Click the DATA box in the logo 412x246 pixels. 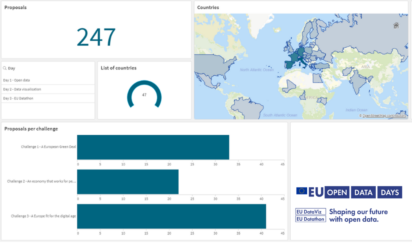363,192
